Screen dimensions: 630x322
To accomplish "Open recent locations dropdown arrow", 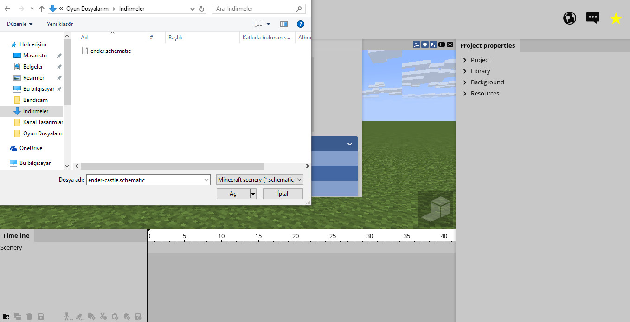I will pos(32,9).
